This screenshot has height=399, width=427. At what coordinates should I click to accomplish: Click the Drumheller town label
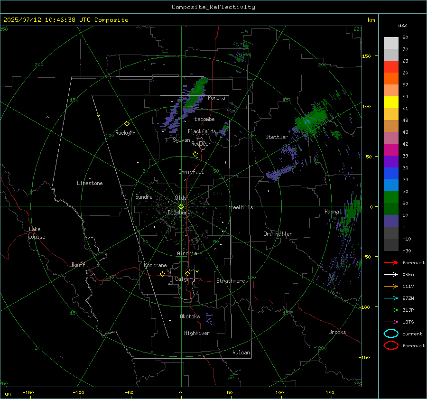278,234
